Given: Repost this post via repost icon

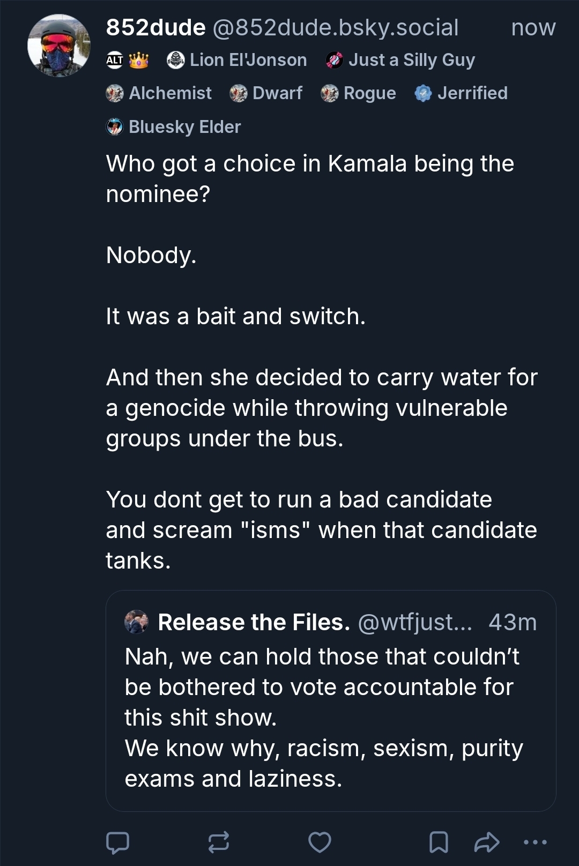Looking at the screenshot, I should (218, 842).
